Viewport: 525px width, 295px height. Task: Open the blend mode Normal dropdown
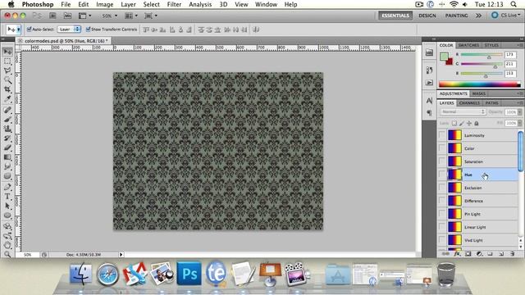click(x=463, y=111)
